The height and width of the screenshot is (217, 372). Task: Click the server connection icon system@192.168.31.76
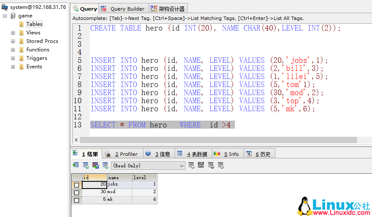click(5, 7)
